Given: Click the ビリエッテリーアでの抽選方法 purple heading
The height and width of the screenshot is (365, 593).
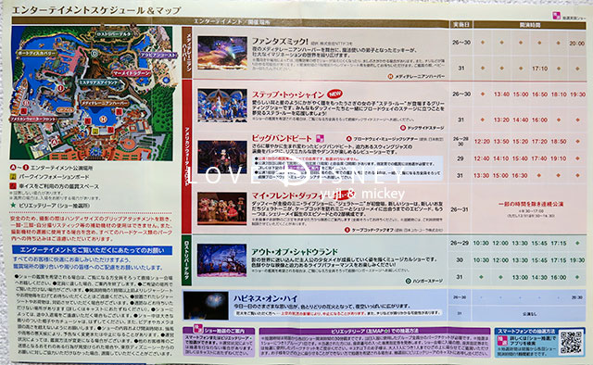Looking at the screenshot, I should pyautogui.click(x=374, y=331).
